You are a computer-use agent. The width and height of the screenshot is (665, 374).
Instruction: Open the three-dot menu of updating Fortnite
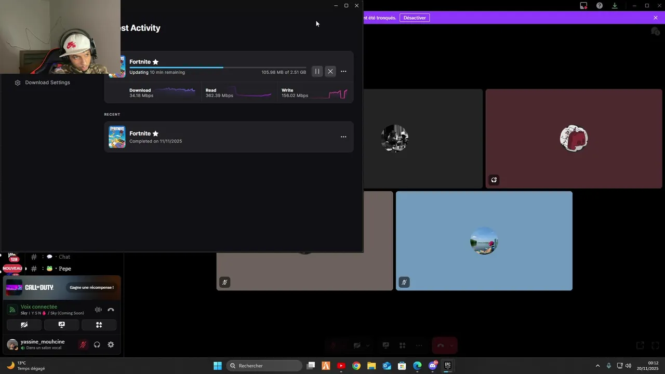343,72
